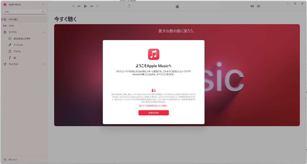
Task: Click the Apple Music app logo in title bar
Action: [x=5, y=4]
